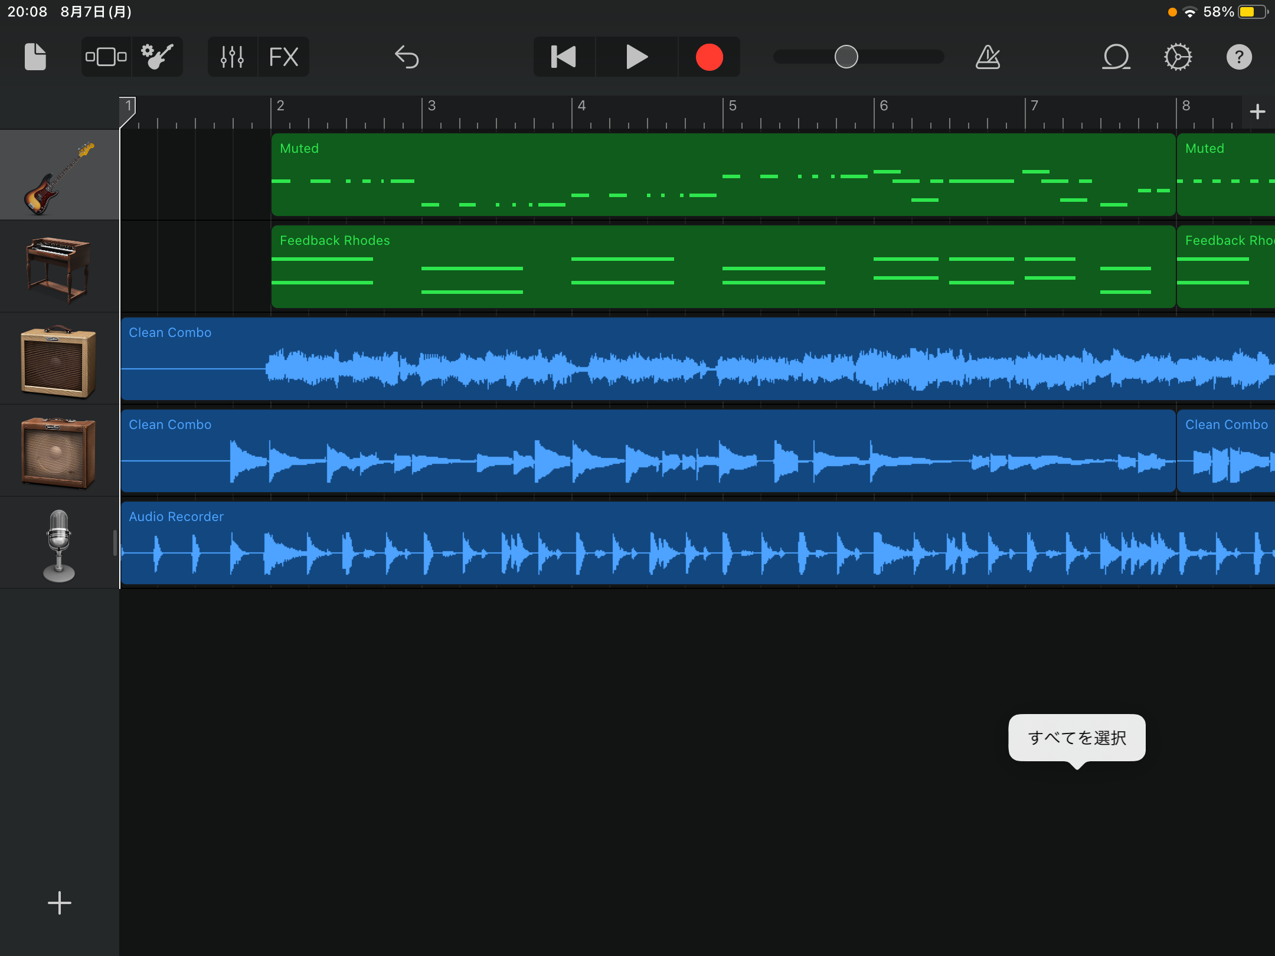Toggle the metronome
This screenshot has height=956, width=1275.
click(988, 57)
